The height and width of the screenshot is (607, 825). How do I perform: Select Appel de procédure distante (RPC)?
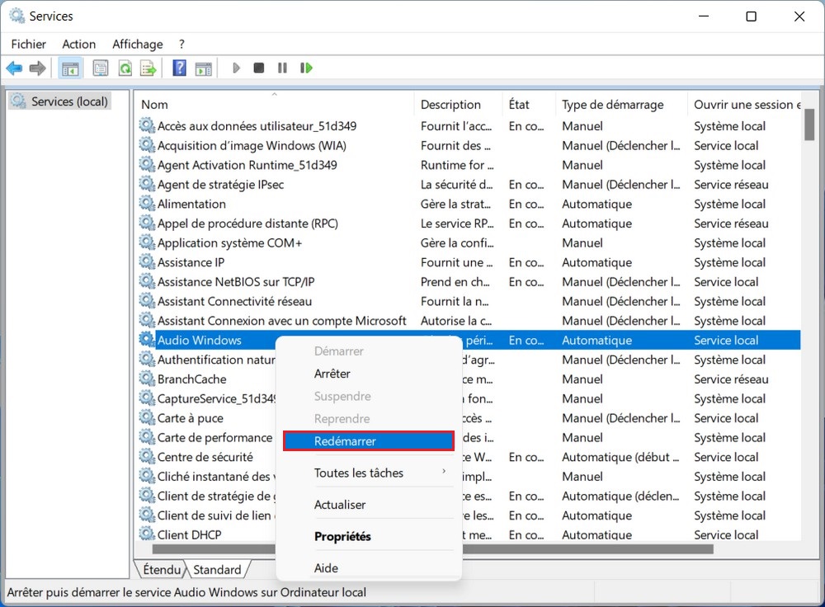coord(247,223)
